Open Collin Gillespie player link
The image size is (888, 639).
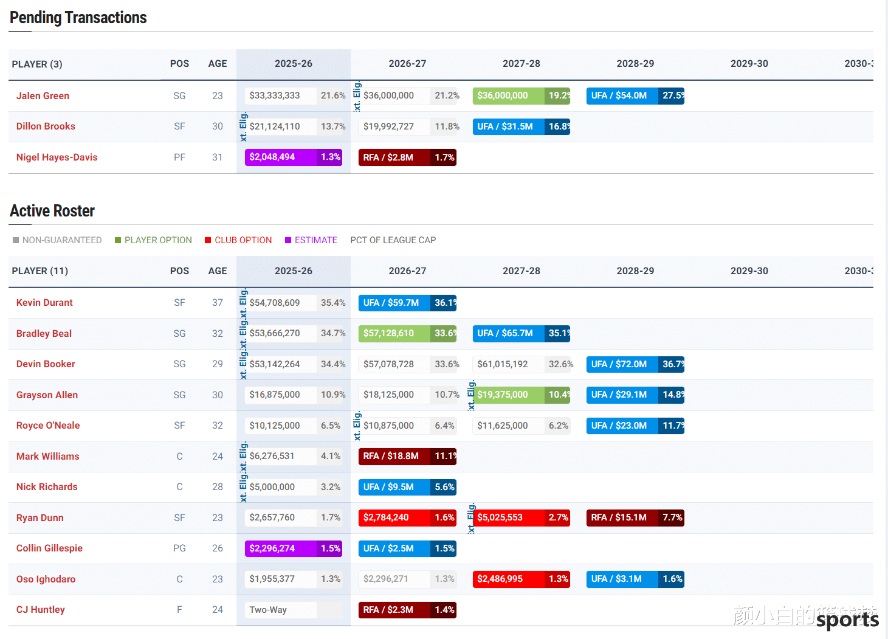coord(49,548)
